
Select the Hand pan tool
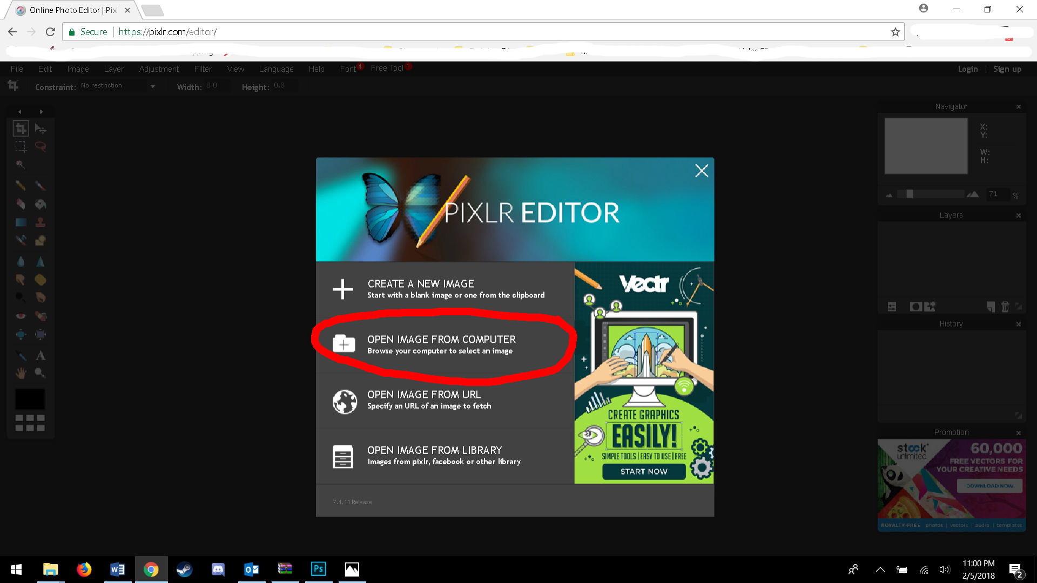(21, 372)
